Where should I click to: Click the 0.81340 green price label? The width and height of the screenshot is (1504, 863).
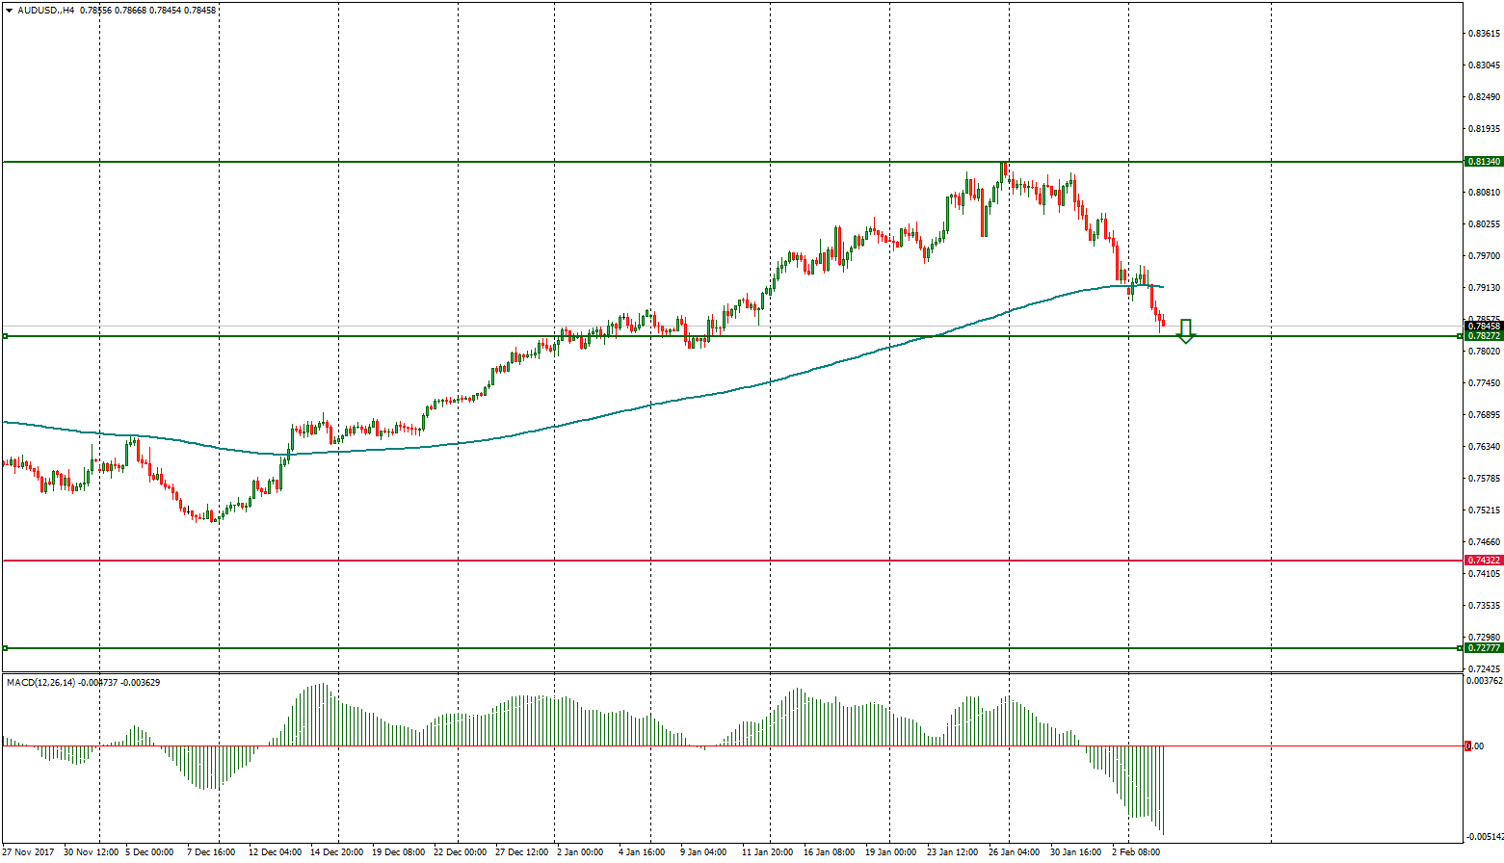[x=1483, y=162]
